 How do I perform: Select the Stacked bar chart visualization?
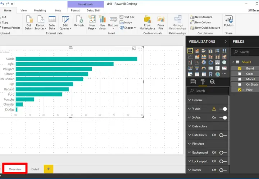[190, 51]
